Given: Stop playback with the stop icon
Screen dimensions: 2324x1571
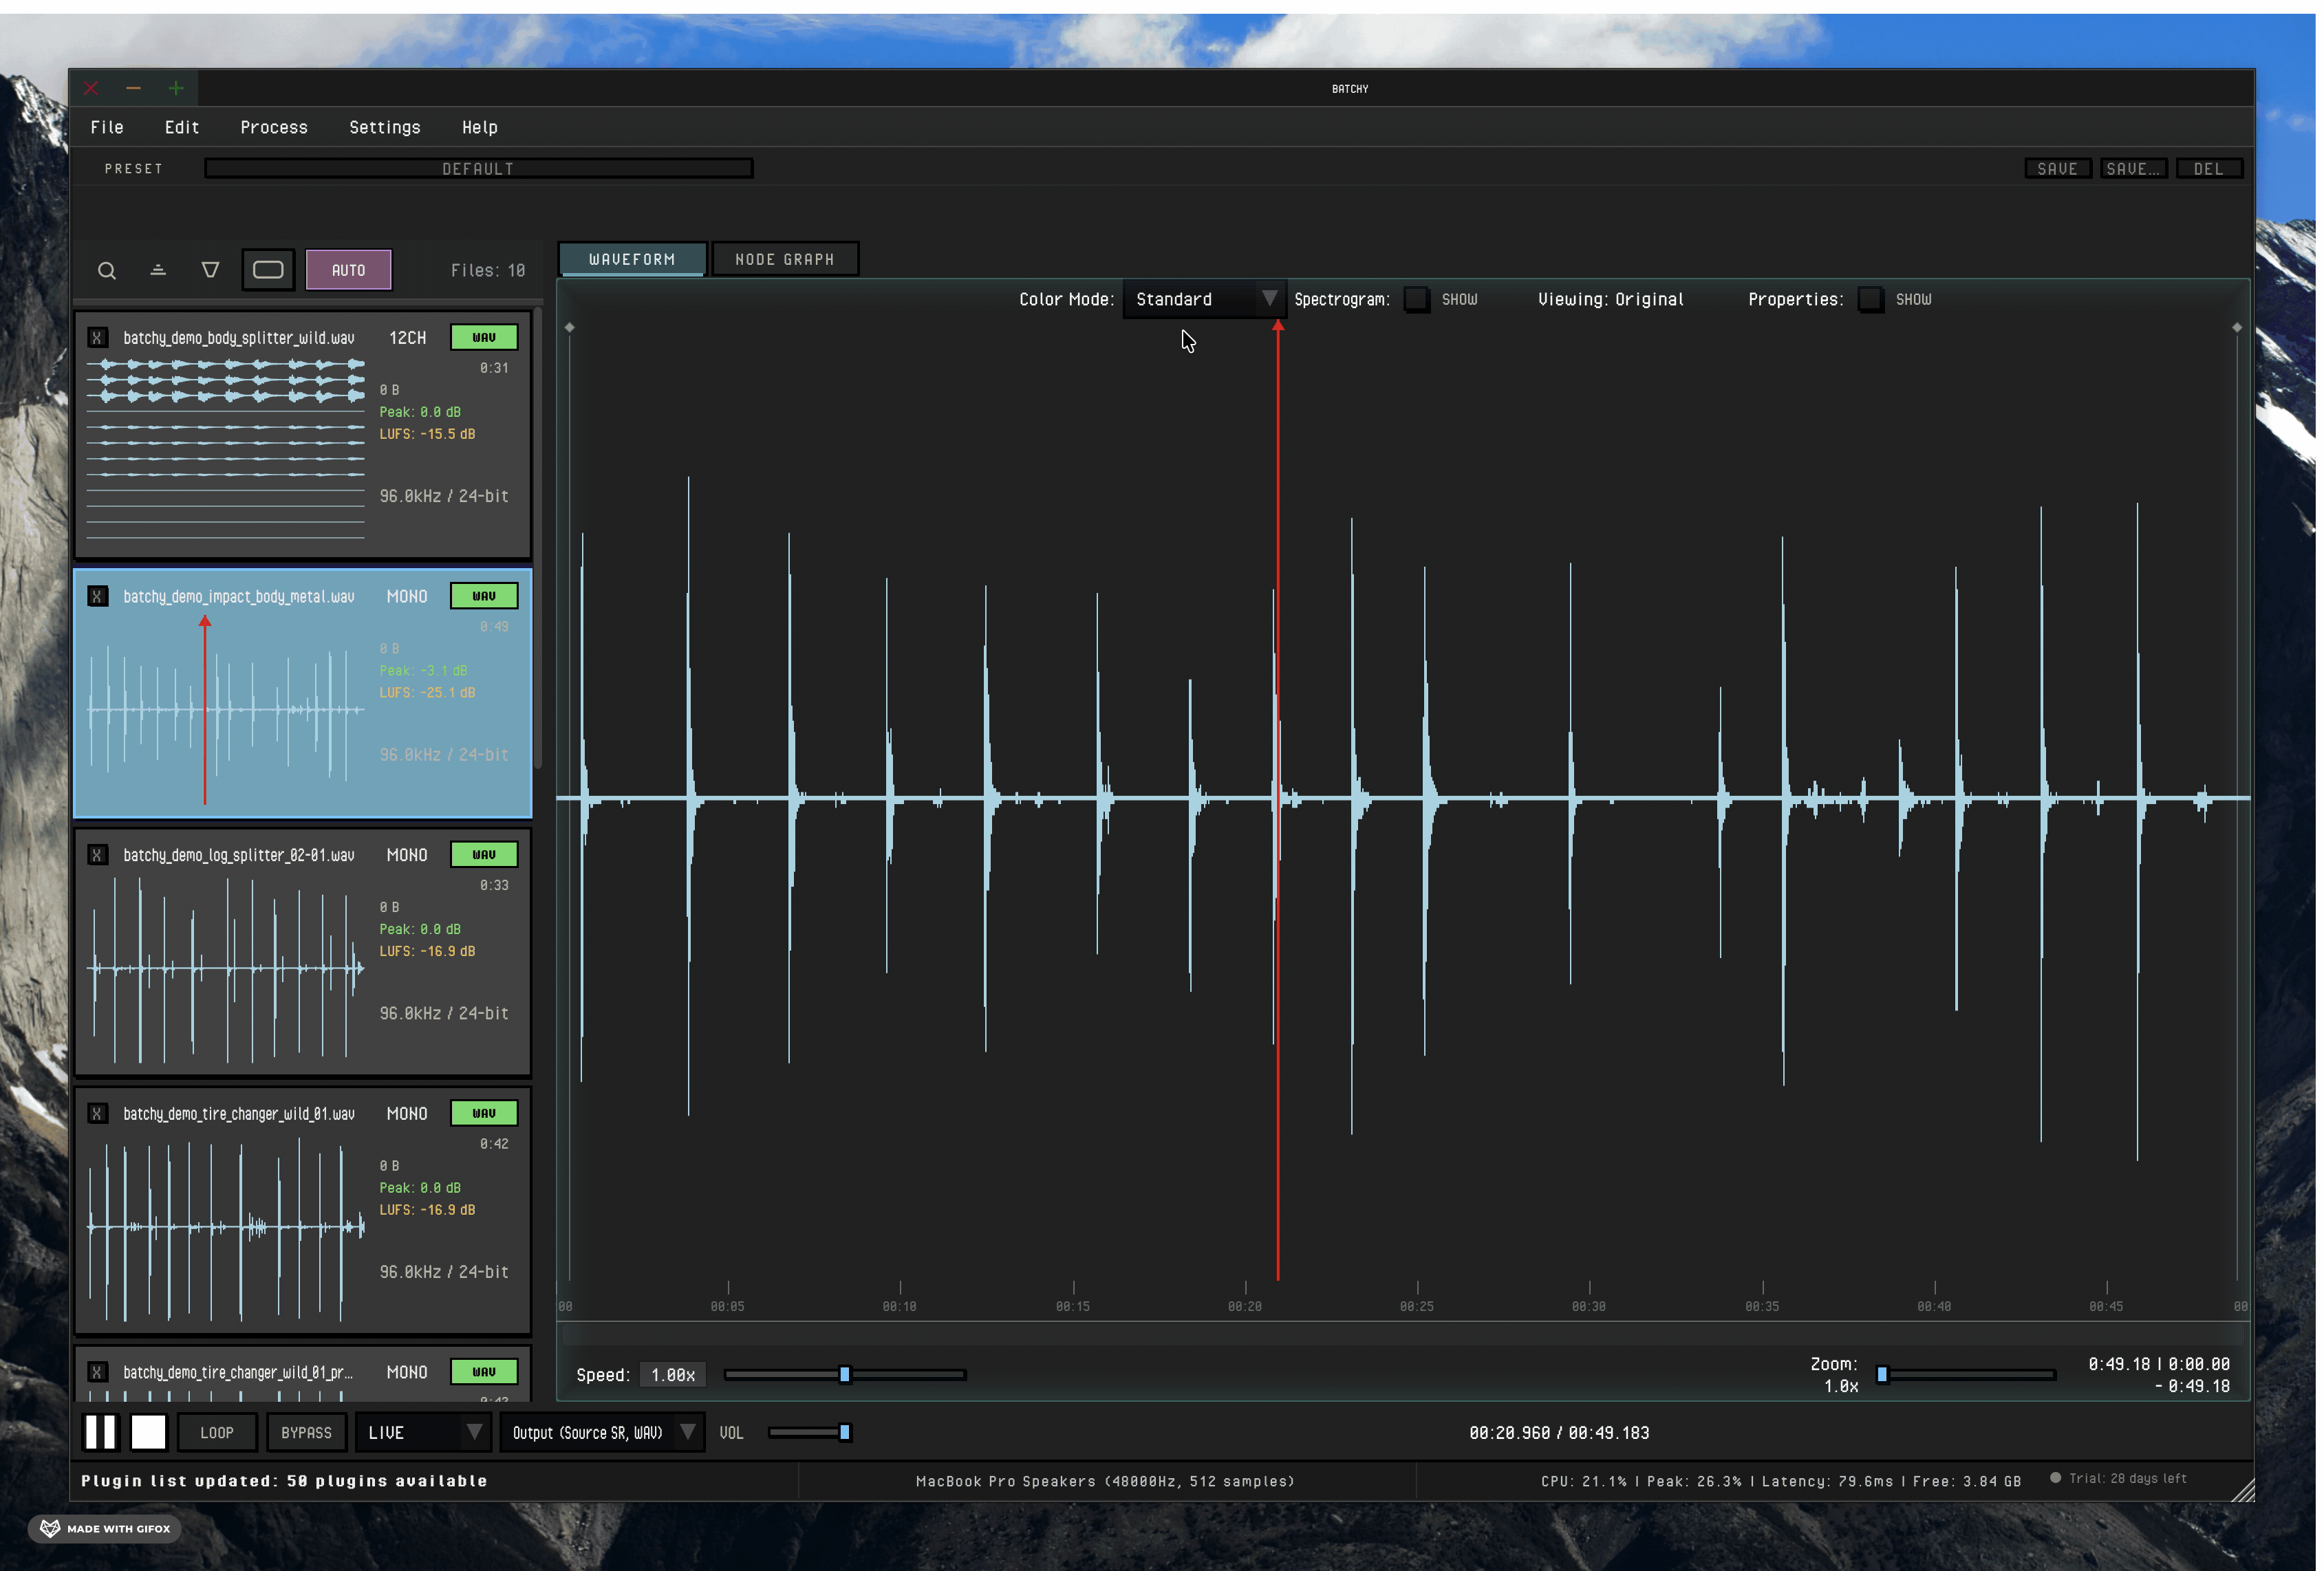Looking at the screenshot, I should pyautogui.click(x=149, y=1432).
